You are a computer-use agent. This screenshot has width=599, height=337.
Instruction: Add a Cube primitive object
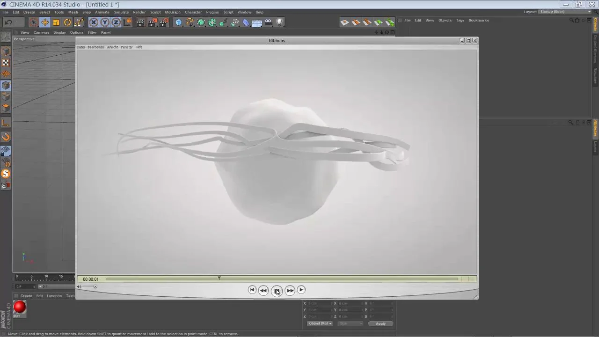click(178, 22)
